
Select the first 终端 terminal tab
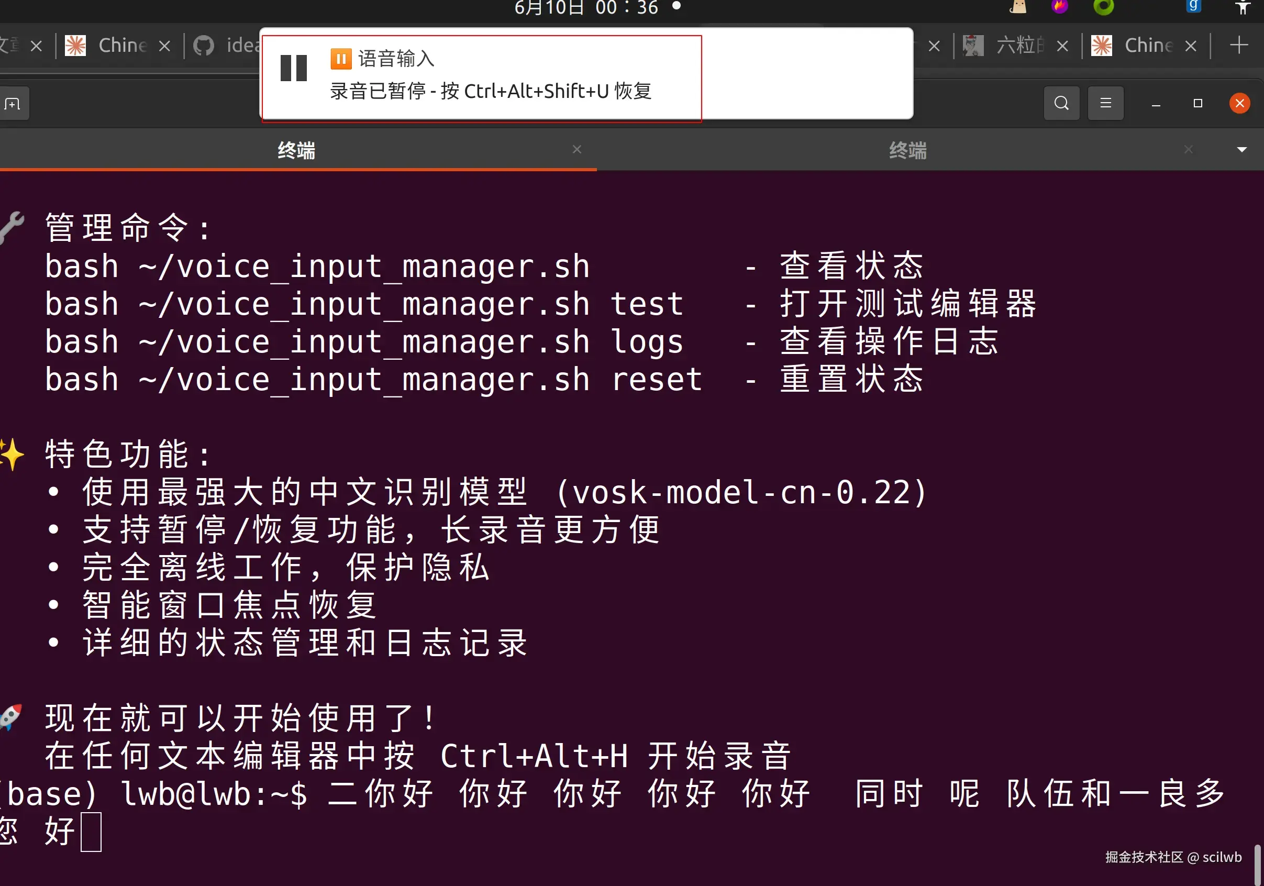(x=296, y=150)
